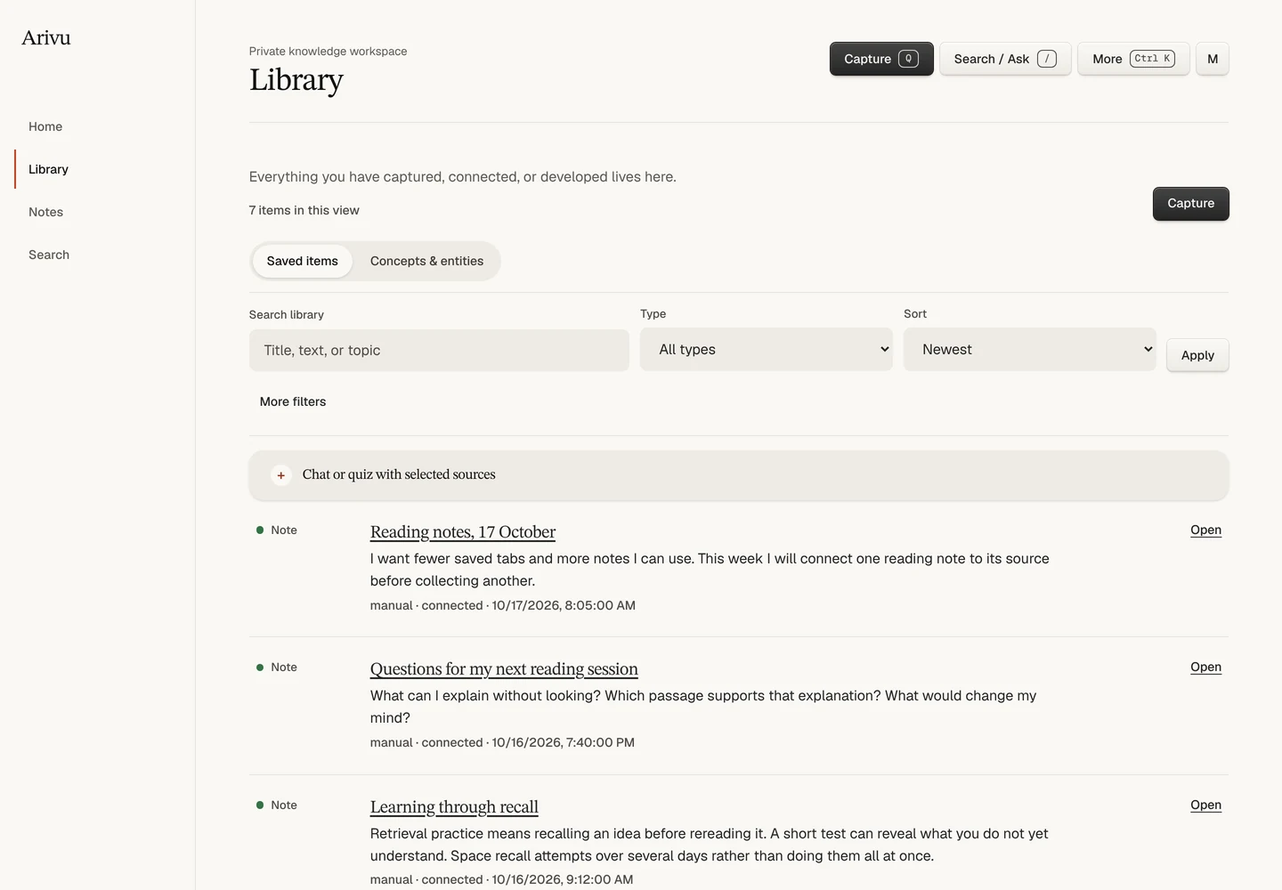This screenshot has height=890, width=1282.
Task: Click the Capture button below the description
Action: (1190, 204)
